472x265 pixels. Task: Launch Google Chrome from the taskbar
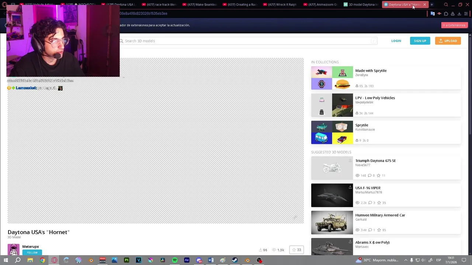[x=42, y=260]
